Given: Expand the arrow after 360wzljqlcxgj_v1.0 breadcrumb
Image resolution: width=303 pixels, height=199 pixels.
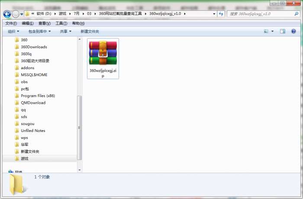Looking at the screenshot, I should pyautogui.click(x=185, y=14).
